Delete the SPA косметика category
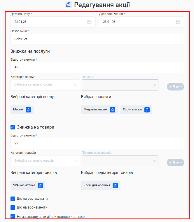The height and width of the screenshot is (222, 194). [40, 185]
